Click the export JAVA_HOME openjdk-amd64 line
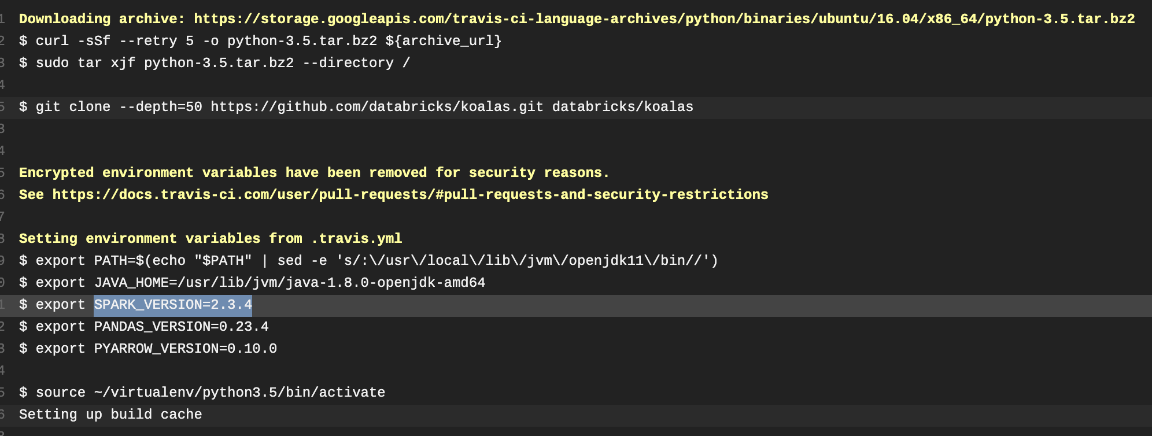 252,282
